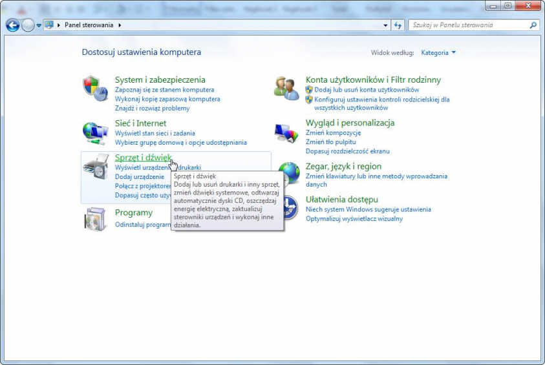Click the refresh button beside address bar
The width and height of the screenshot is (545, 365).
398,25
